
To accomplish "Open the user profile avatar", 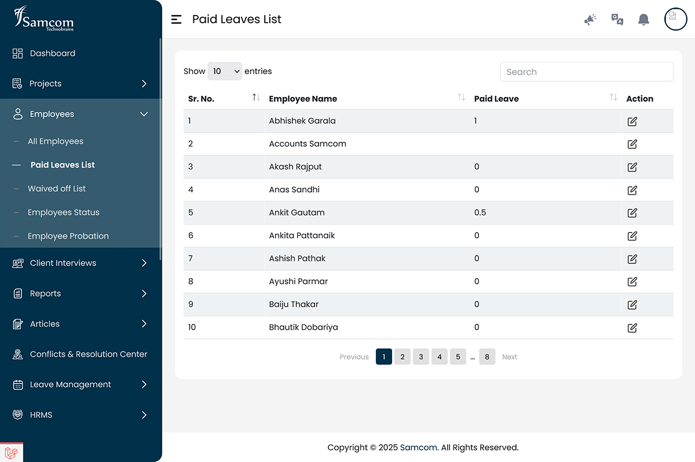I will tap(675, 19).
